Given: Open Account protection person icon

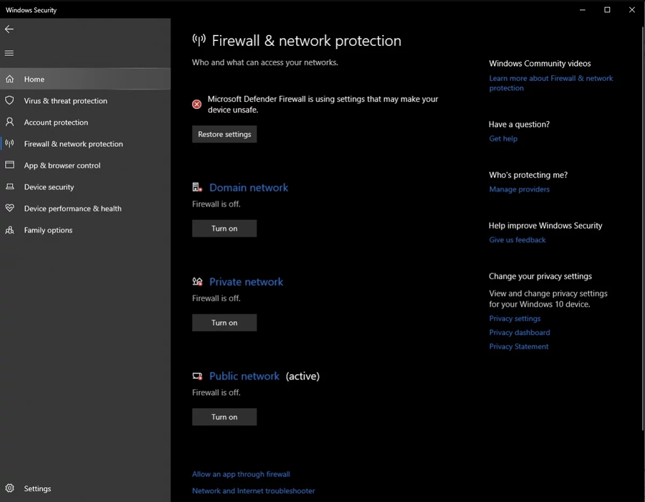Looking at the screenshot, I should [9, 123].
